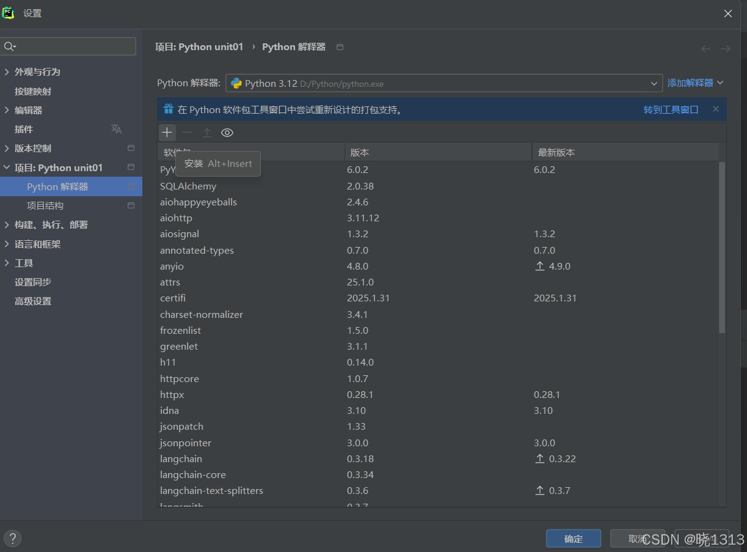The image size is (747, 552).
Task: Click the project-level icon beside Python 解释器 breadcrumb
Action: [340, 47]
